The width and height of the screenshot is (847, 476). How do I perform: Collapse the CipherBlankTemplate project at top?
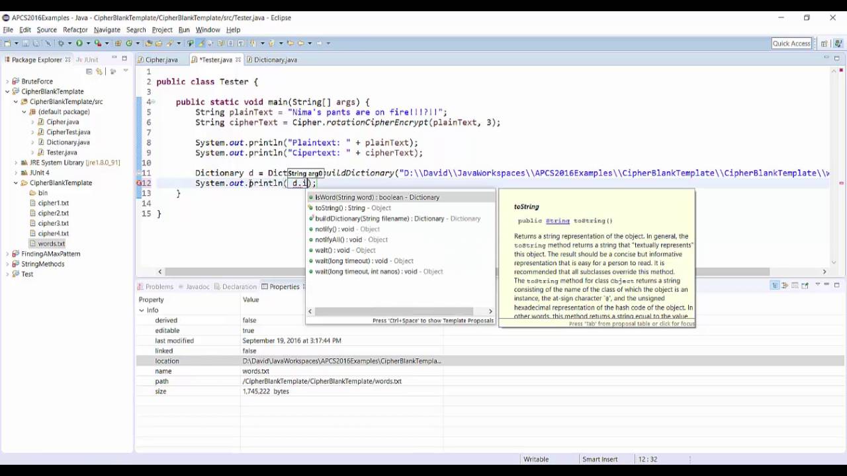(7, 91)
